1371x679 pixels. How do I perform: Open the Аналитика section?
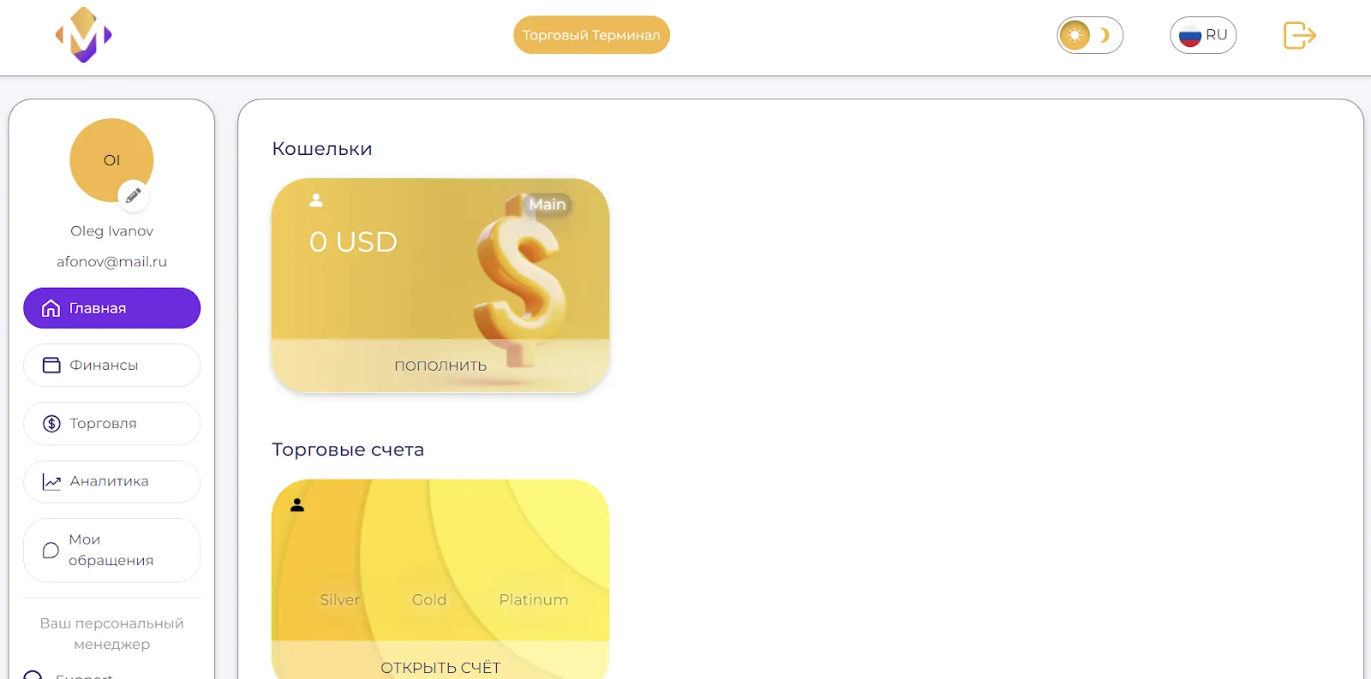112,482
